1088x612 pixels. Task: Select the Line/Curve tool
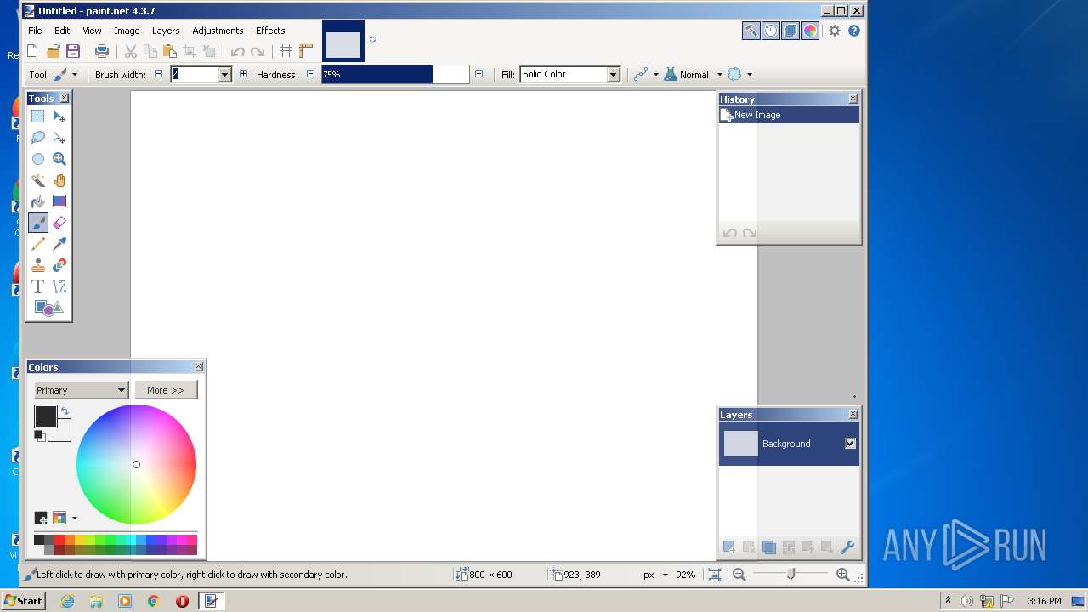pos(59,286)
